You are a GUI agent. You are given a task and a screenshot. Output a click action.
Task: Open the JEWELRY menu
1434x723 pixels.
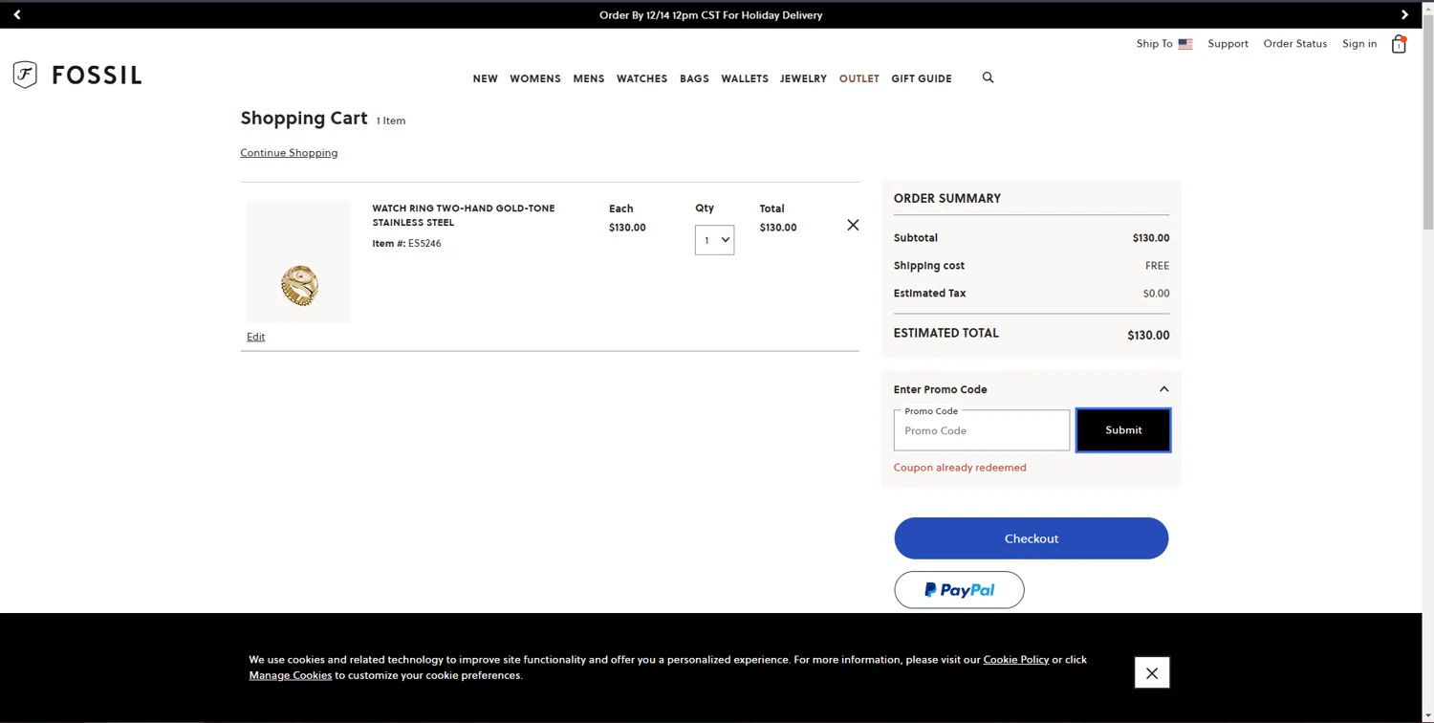803,78
